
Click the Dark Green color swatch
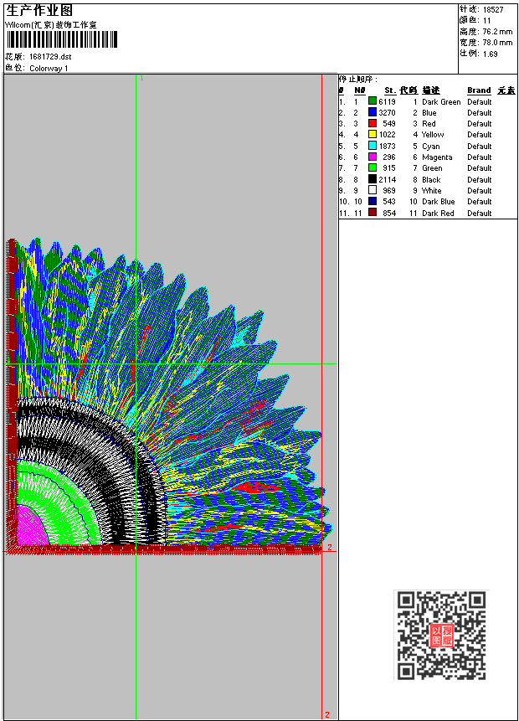[x=373, y=101]
